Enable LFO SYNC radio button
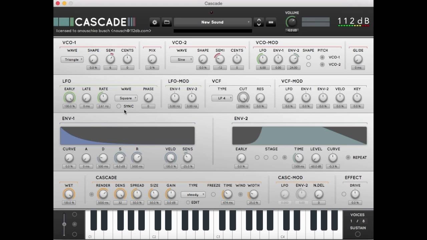 coord(119,106)
